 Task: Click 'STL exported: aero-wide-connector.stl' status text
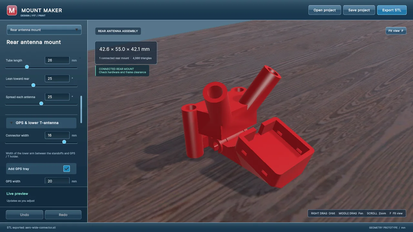pos(31,227)
